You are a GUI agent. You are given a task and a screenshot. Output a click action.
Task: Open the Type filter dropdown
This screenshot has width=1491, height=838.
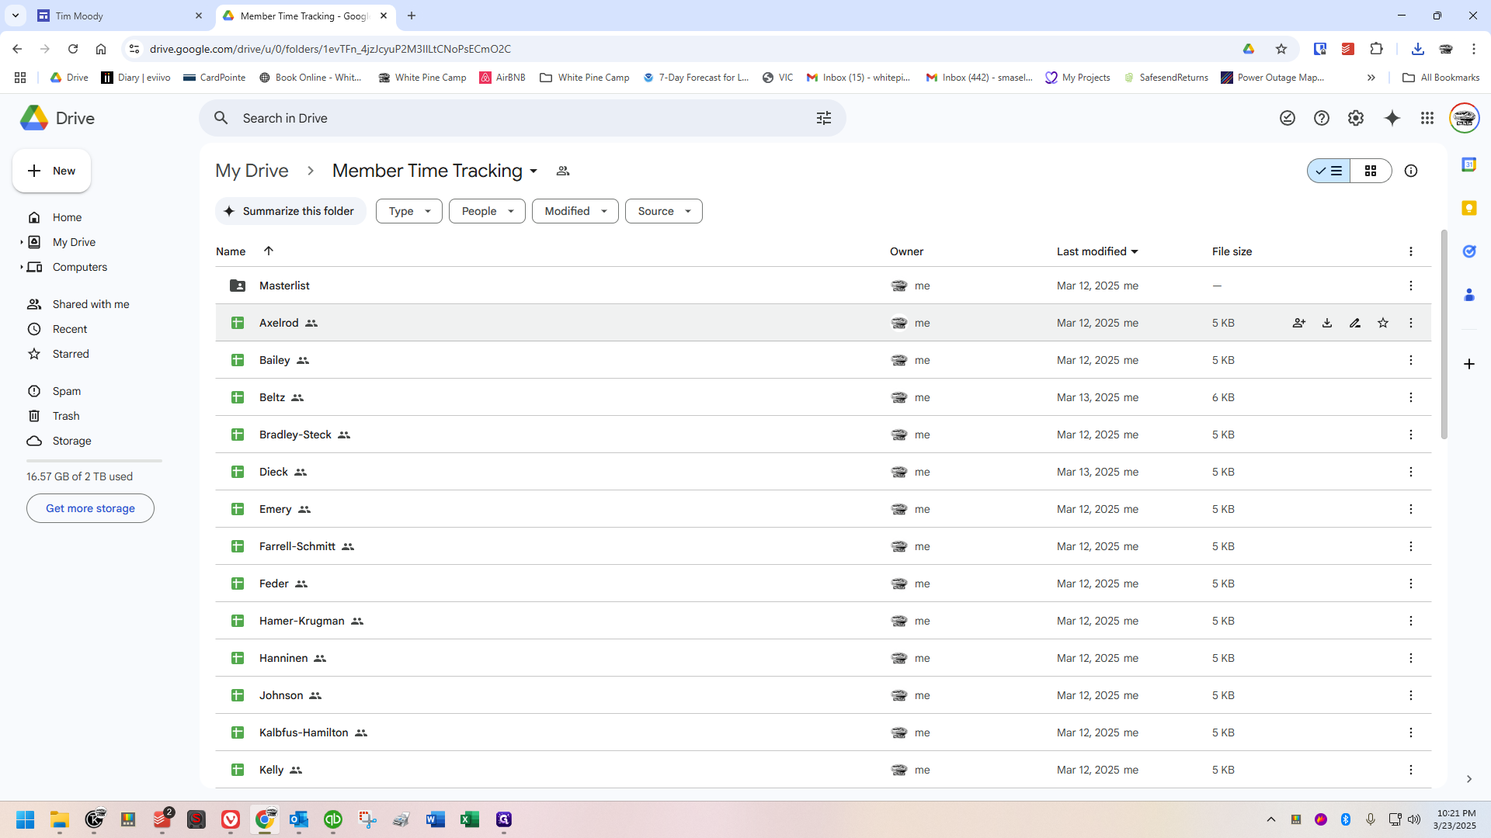point(409,211)
